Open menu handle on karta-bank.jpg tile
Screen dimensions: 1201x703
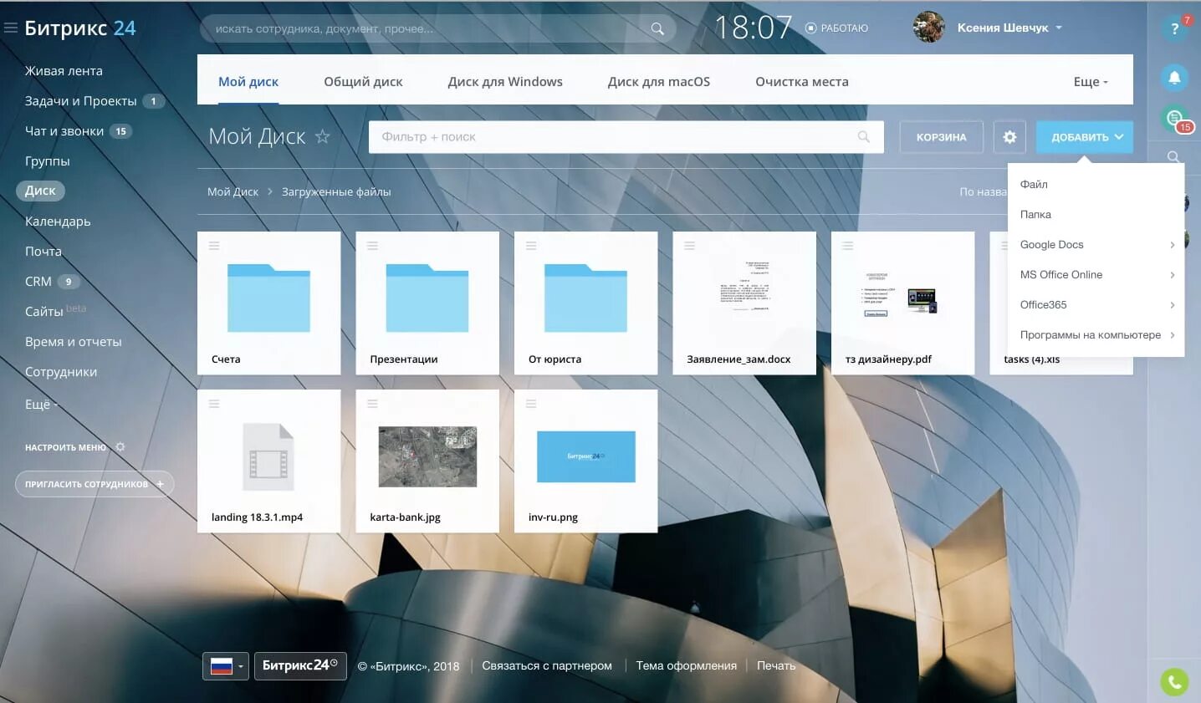tap(372, 404)
